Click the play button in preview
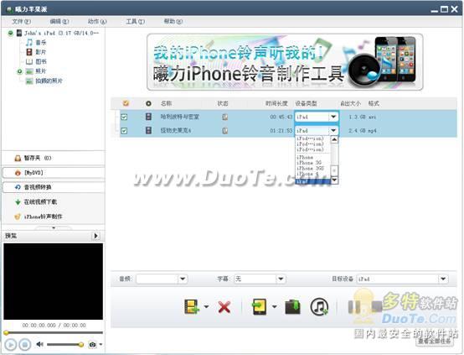The width and height of the screenshot is (464, 355). pyautogui.click(x=10, y=345)
